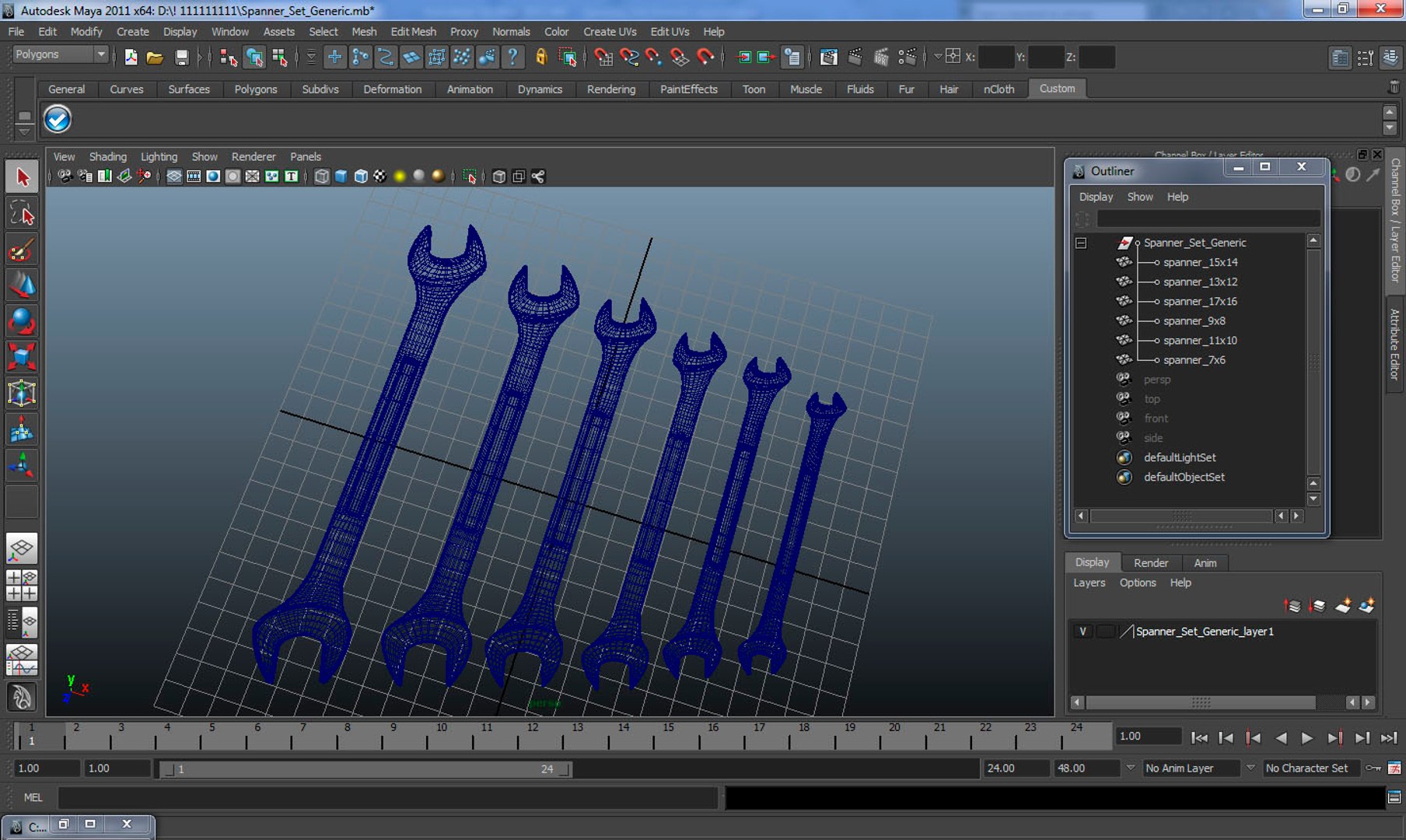1406x840 pixels.
Task: Choose the Lasso select tool
Action: pos(22,213)
